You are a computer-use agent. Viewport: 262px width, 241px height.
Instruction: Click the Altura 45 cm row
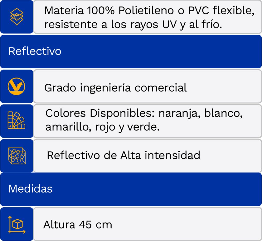coord(147,224)
